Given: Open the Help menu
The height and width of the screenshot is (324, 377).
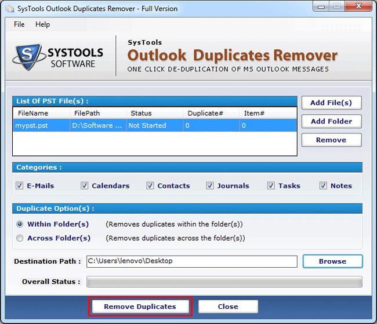Looking at the screenshot, I should click(x=42, y=24).
